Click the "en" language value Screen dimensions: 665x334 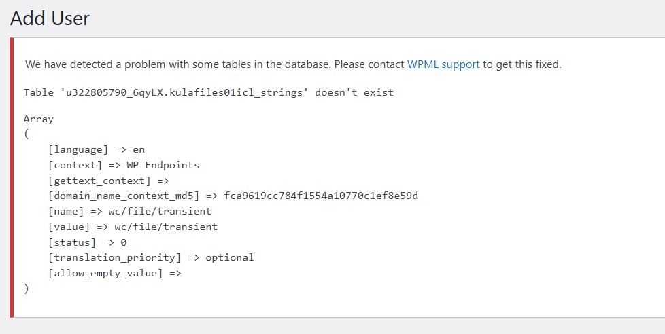[x=139, y=150]
